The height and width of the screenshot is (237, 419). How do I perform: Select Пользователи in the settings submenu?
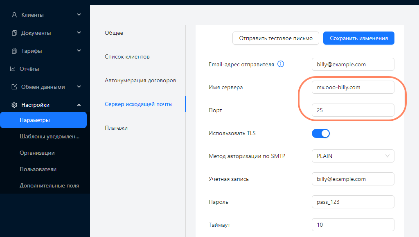pyautogui.click(x=38, y=169)
